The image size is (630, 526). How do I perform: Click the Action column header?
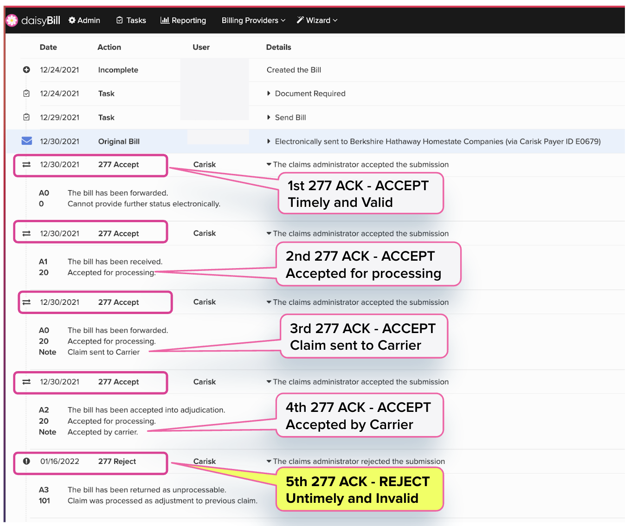pyautogui.click(x=109, y=47)
